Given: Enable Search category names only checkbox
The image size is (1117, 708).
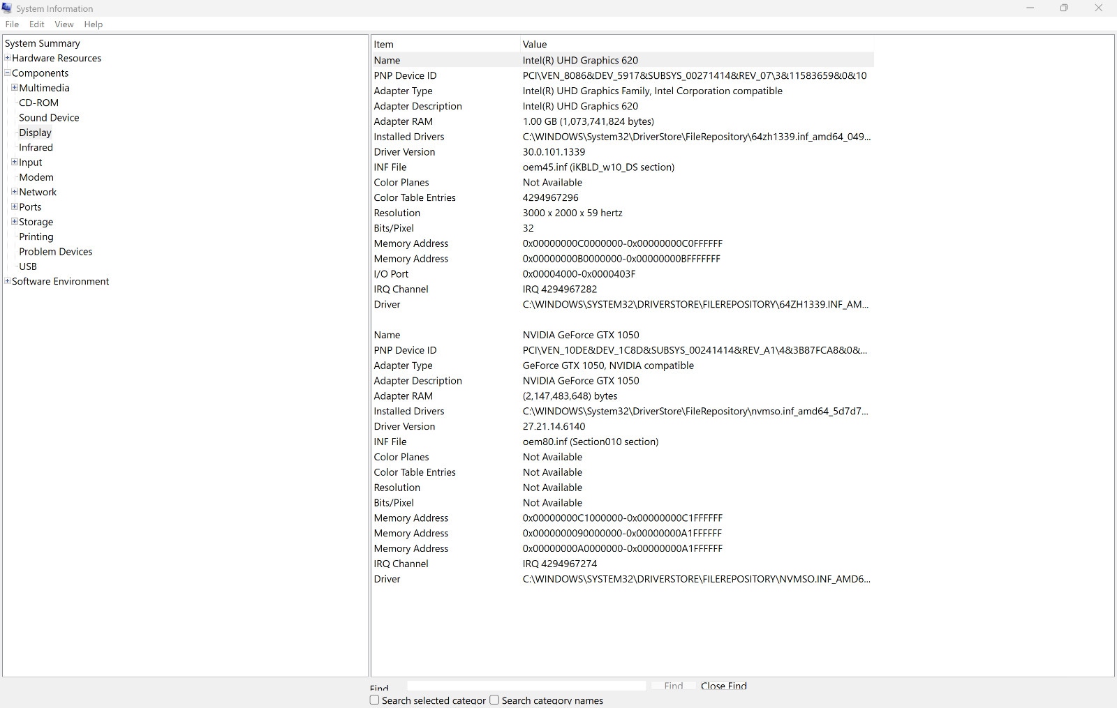Looking at the screenshot, I should click(x=494, y=700).
